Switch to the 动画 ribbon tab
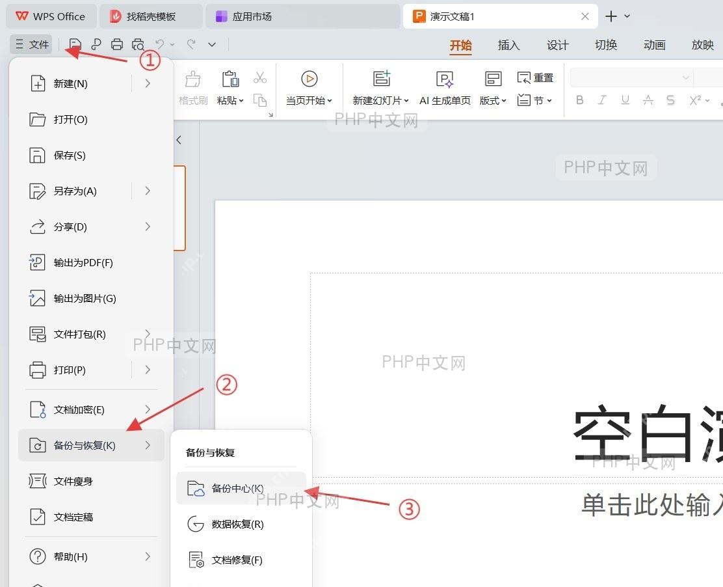 pyautogui.click(x=654, y=45)
